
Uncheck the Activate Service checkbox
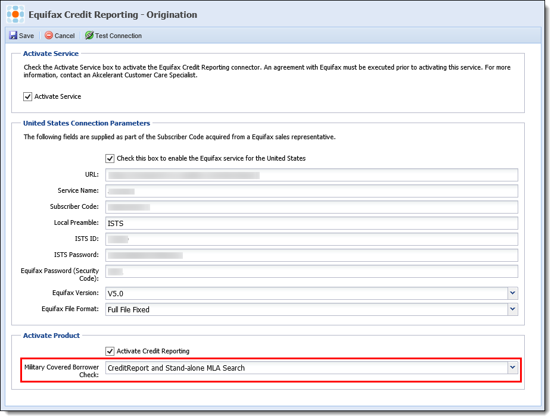click(x=27, y=97)
